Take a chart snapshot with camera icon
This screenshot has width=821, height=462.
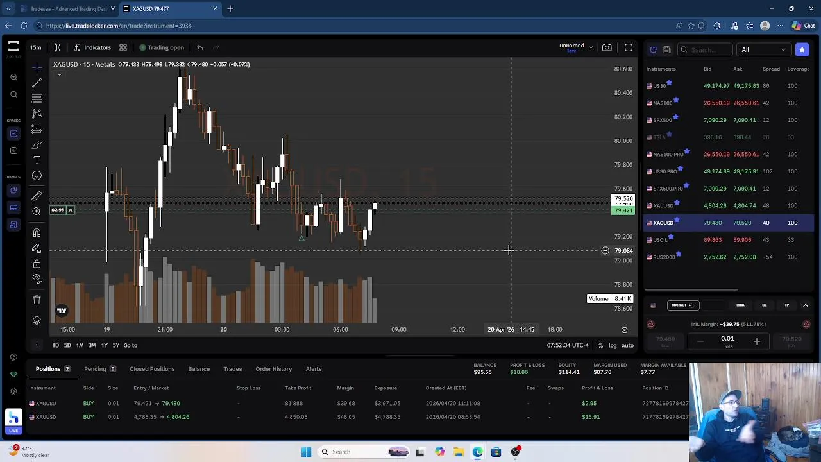pos(607,47)
